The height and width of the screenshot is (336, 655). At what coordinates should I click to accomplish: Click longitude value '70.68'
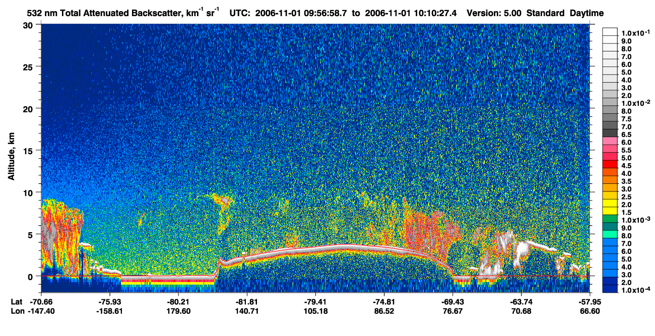click(x=521, y=311)
